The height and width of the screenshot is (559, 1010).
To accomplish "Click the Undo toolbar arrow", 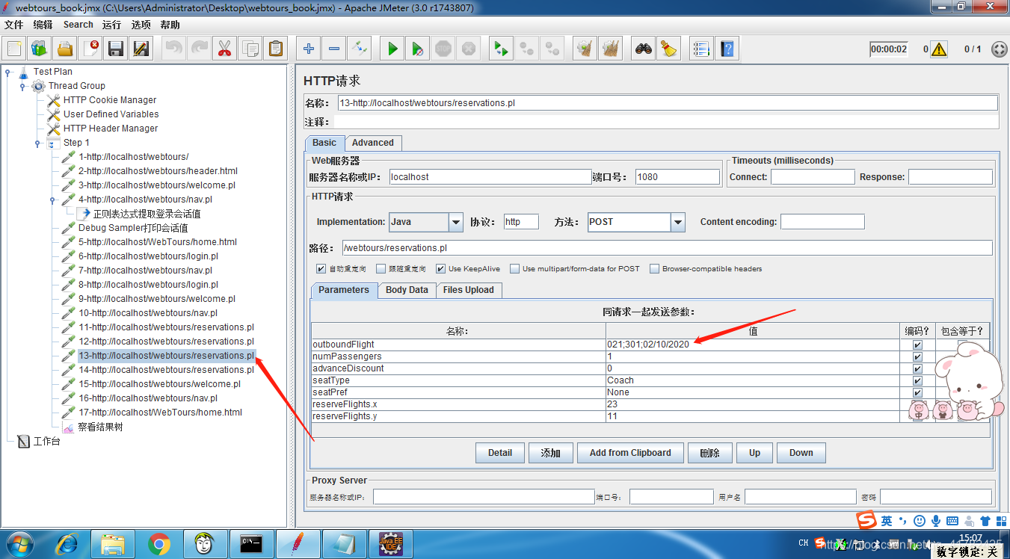I will point(173,49).
